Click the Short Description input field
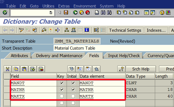The height and width of the screenshot is (107, 174). click(x=114, y=48)
